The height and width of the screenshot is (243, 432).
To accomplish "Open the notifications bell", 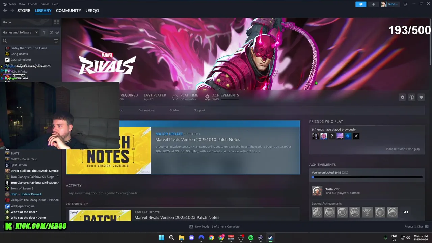I will coord(373,4).
